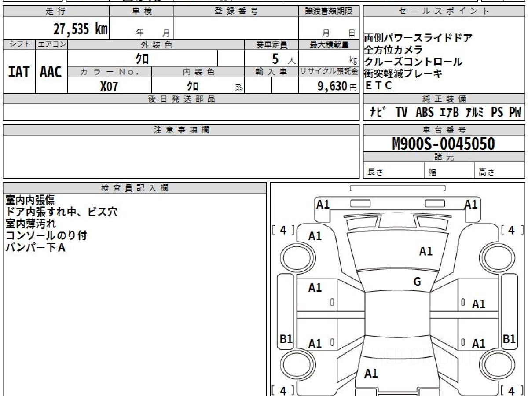The width and height of the screenshot is (528, 396).
Task: Click the ETC sales point line
Action: 378,86
